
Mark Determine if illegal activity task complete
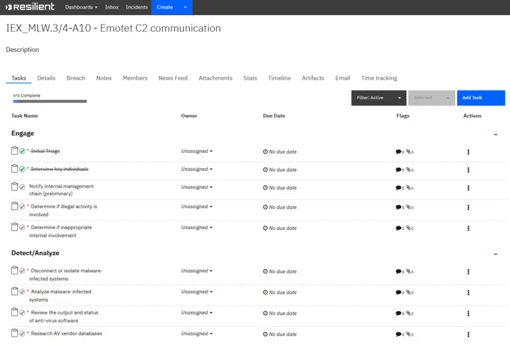pos(22,206)
